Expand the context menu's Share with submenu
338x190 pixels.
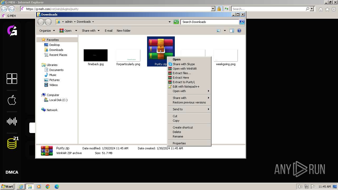189,98
